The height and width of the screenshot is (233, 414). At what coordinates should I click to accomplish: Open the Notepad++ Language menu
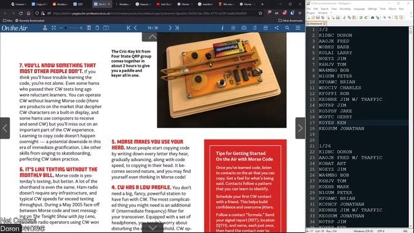click(359, 8)
